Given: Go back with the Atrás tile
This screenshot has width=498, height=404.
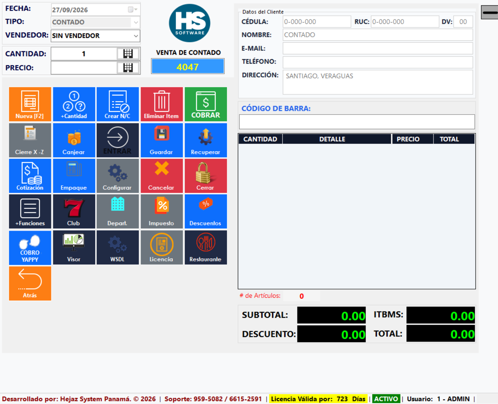Looking at the screenshot, I should tap(30, 283).
